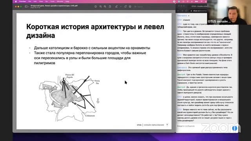Viewport: 251px width, 141px height.
Task: Rotate the page with toolbar icon
Action: [x=125, y=7]
